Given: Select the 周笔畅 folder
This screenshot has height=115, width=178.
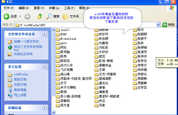Looking at the screenshot, I should pyautogui.click(x=140, y=79).
